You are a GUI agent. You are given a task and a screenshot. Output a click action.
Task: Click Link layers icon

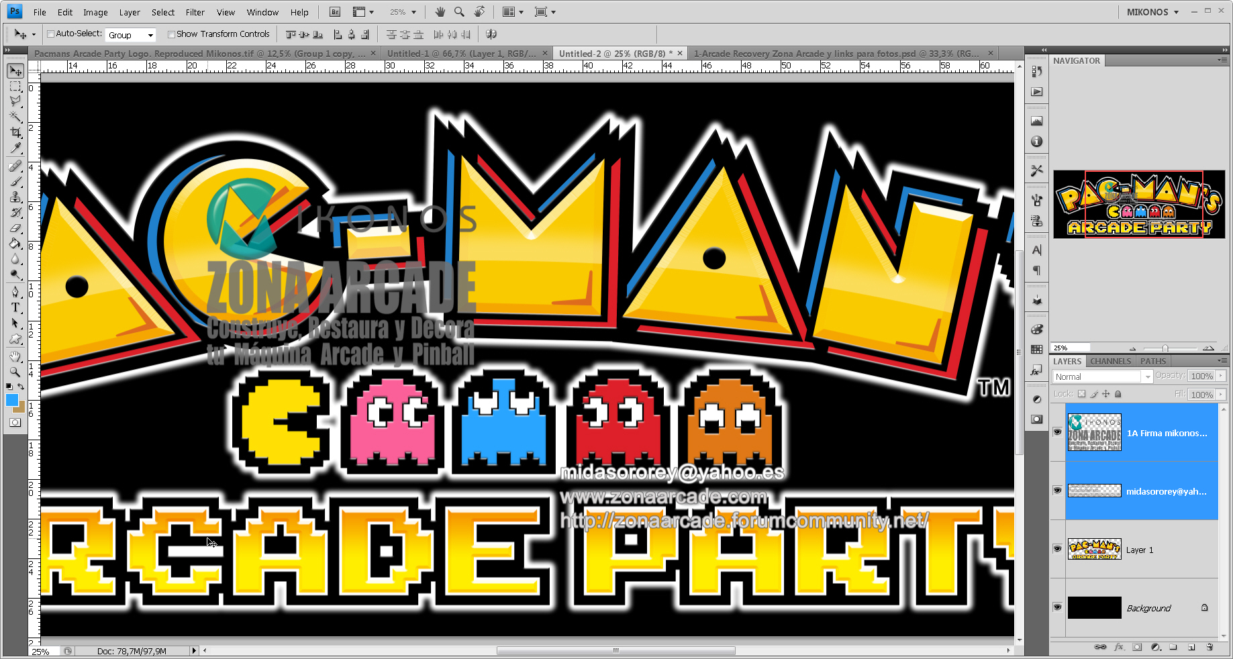(1100, 647)
